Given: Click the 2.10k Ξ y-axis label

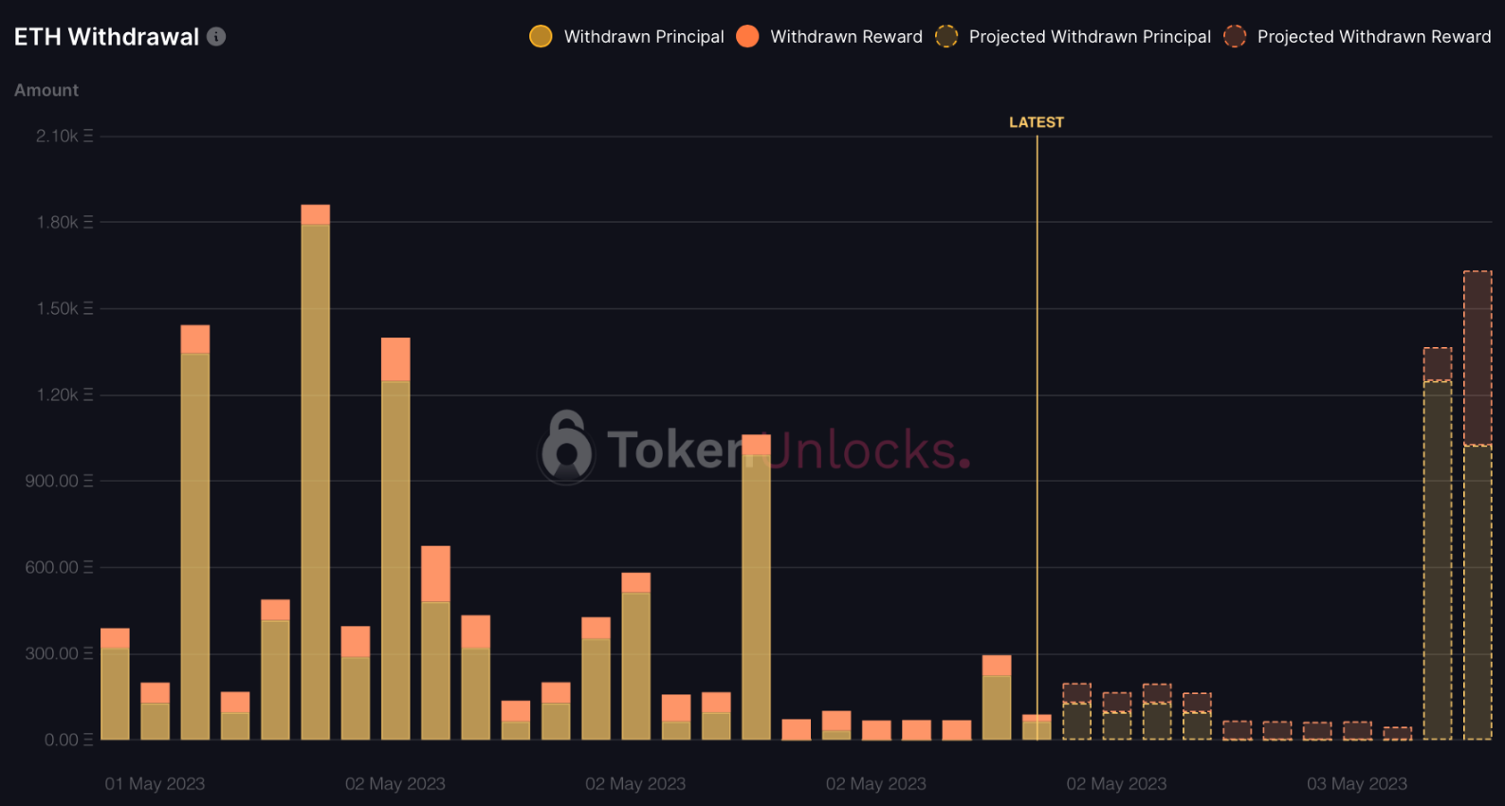Looking at the screenshot, I should pos(64,137).
